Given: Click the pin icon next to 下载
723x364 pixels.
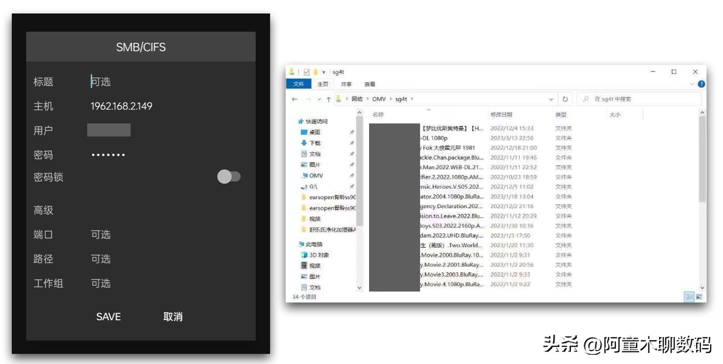Looking at the screenshot, I should coord(351,143).
